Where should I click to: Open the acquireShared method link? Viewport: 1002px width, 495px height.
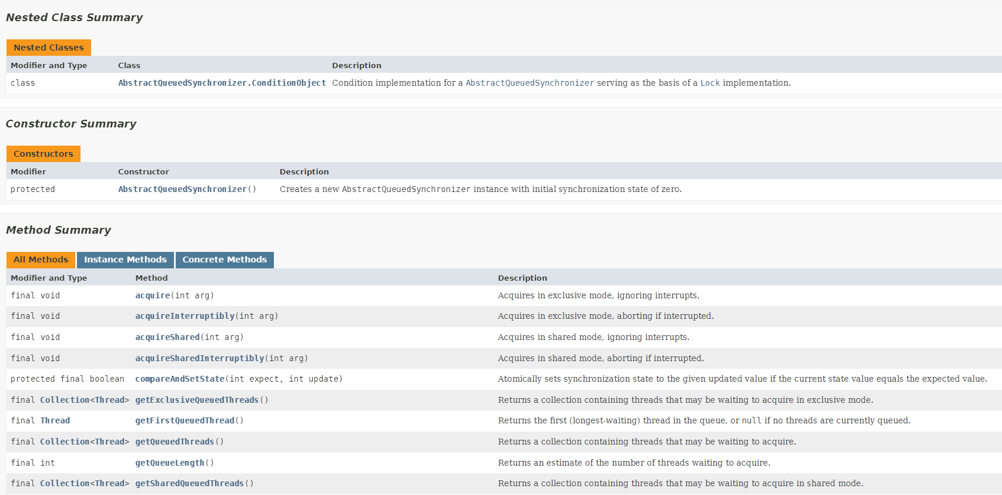click(167, 337)
